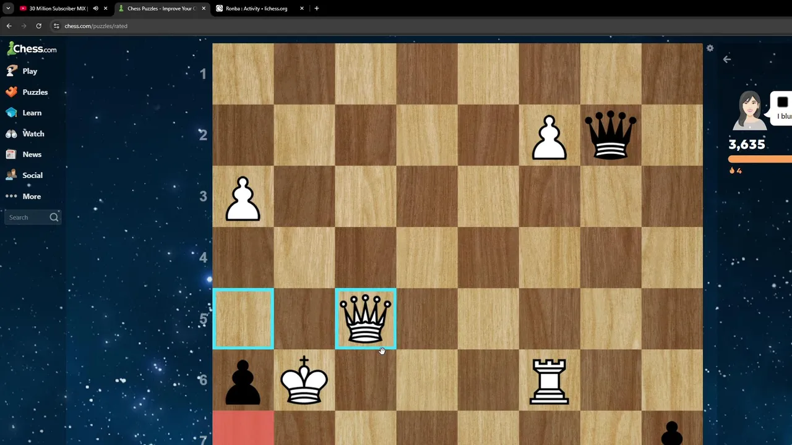Click the chess.com/puzzles/rated address bar
The height and width of the screenshot is (445, 792).
(x=96, y=26)
